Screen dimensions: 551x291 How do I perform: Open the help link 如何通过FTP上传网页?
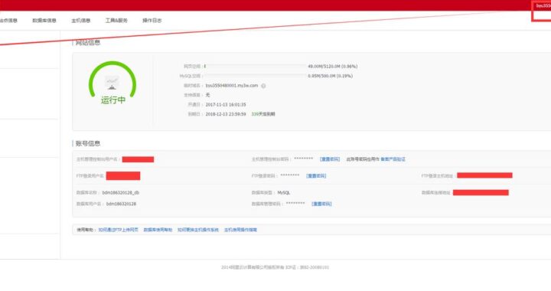pos(118,230)
